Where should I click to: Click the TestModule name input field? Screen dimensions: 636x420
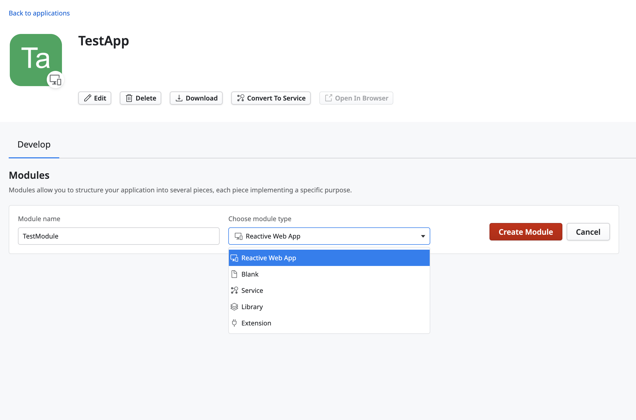(119, 236)
